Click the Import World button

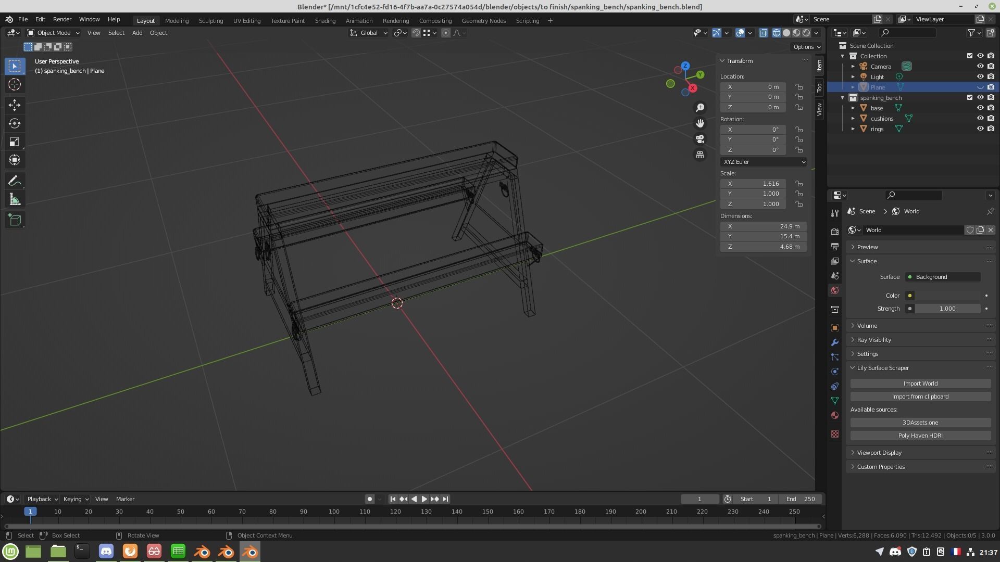click(920, 384)
